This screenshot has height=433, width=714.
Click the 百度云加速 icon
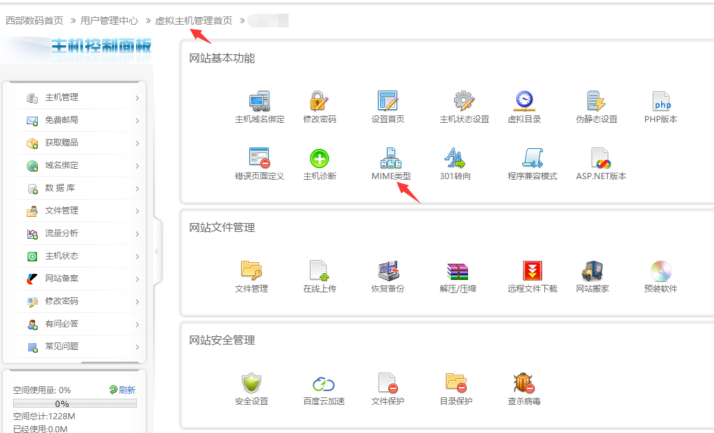tap(323, 384)
